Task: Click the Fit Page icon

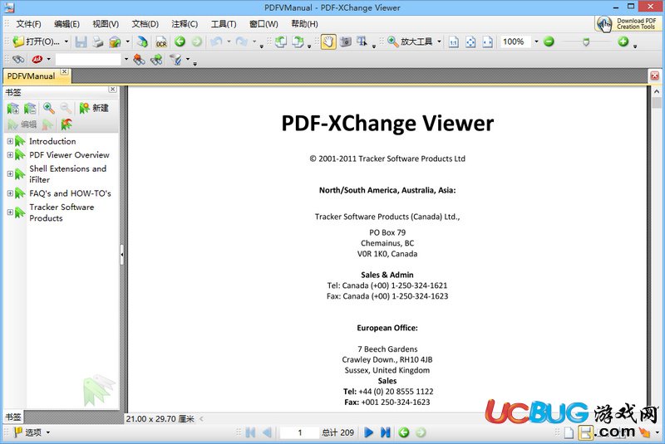Action: [470, 41]
